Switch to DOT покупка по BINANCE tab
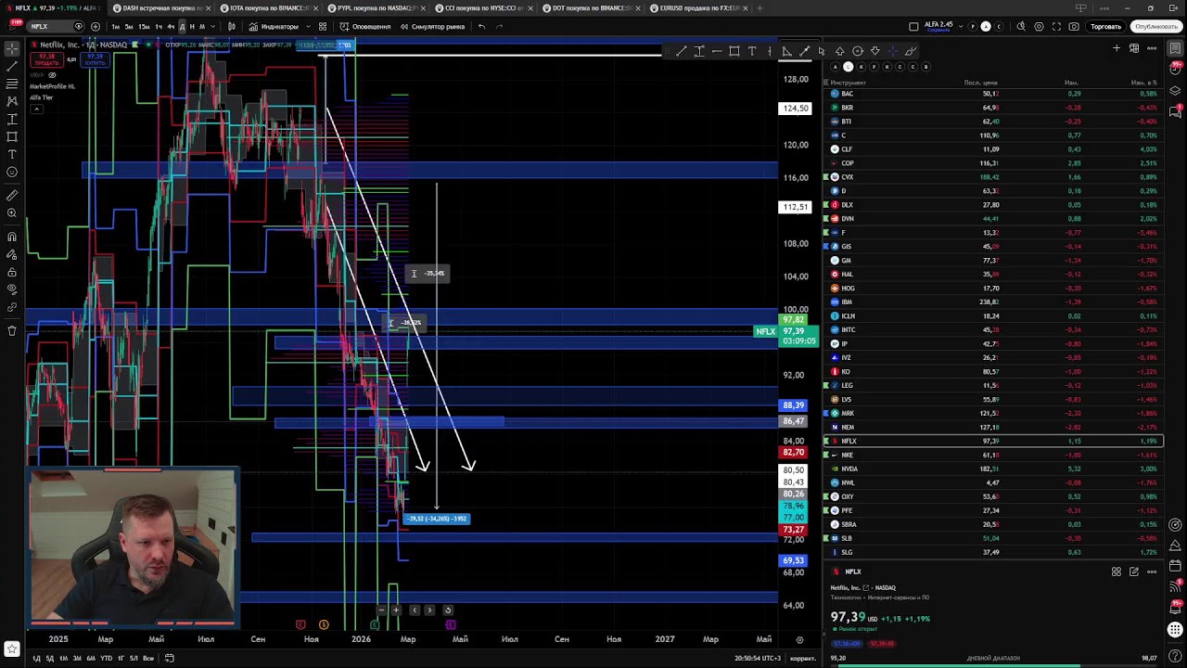Viewport: 1187px width, 668px height. (592, 8)
